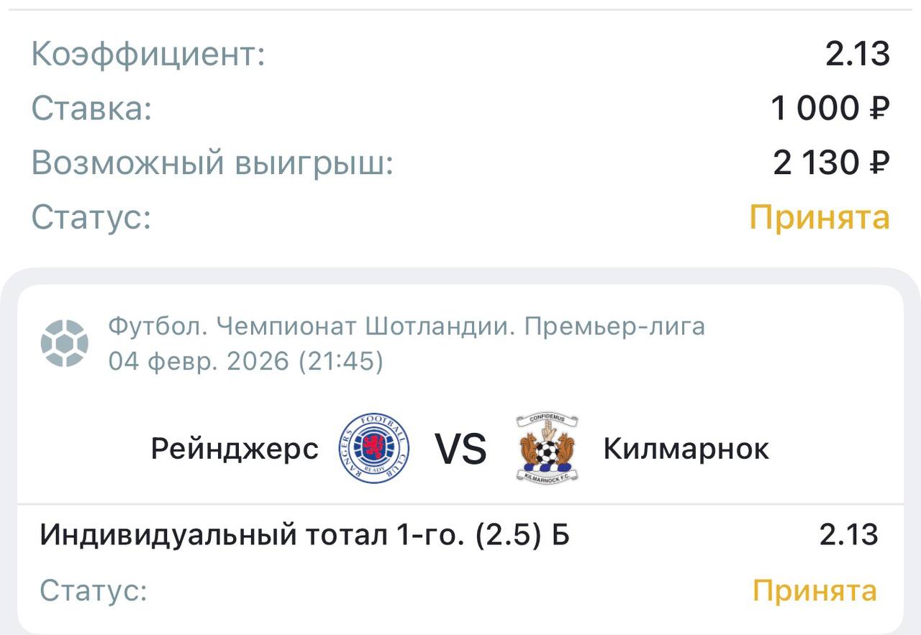The width and height of the screenshot is (921, 635).
Task: Click the Килмарнок team name
Action: (x=686, y=449)
